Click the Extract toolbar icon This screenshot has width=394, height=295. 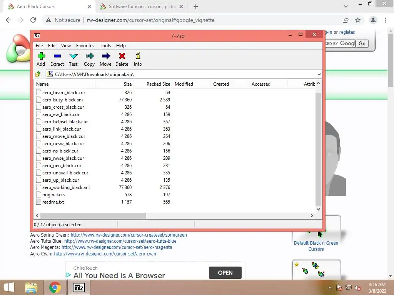[57, 56]
